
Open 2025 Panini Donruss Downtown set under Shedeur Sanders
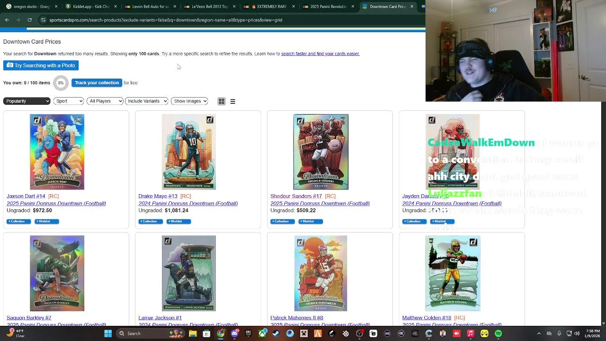pyautogui.click(x=320, y=203)
